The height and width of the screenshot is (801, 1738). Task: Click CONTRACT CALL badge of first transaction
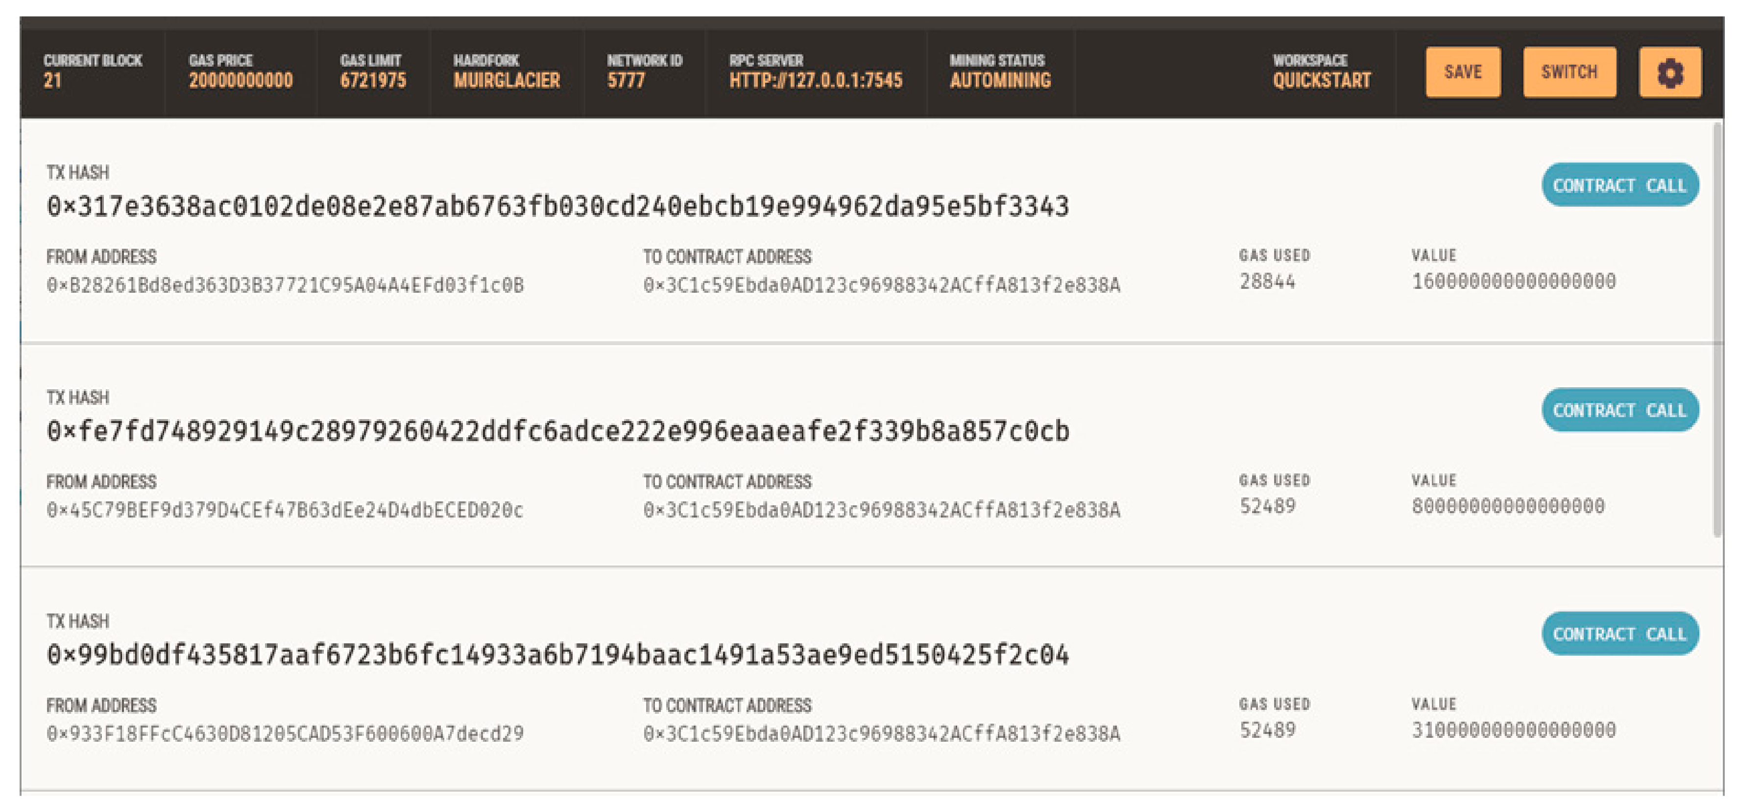tap(1619, 186)
